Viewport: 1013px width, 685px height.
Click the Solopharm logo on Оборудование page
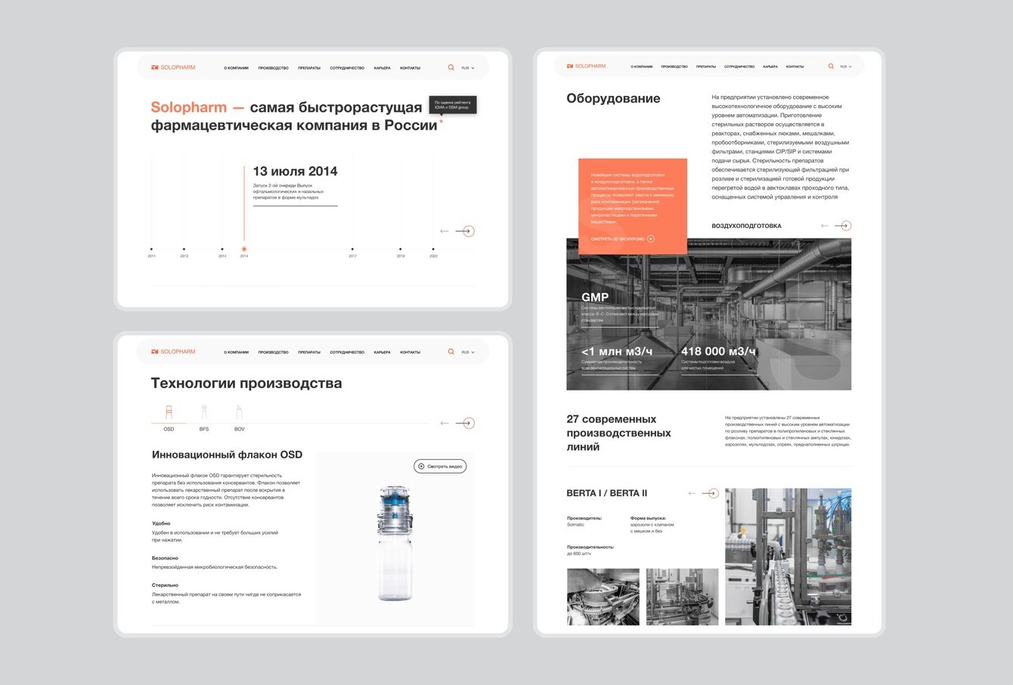tap(586, 66)
